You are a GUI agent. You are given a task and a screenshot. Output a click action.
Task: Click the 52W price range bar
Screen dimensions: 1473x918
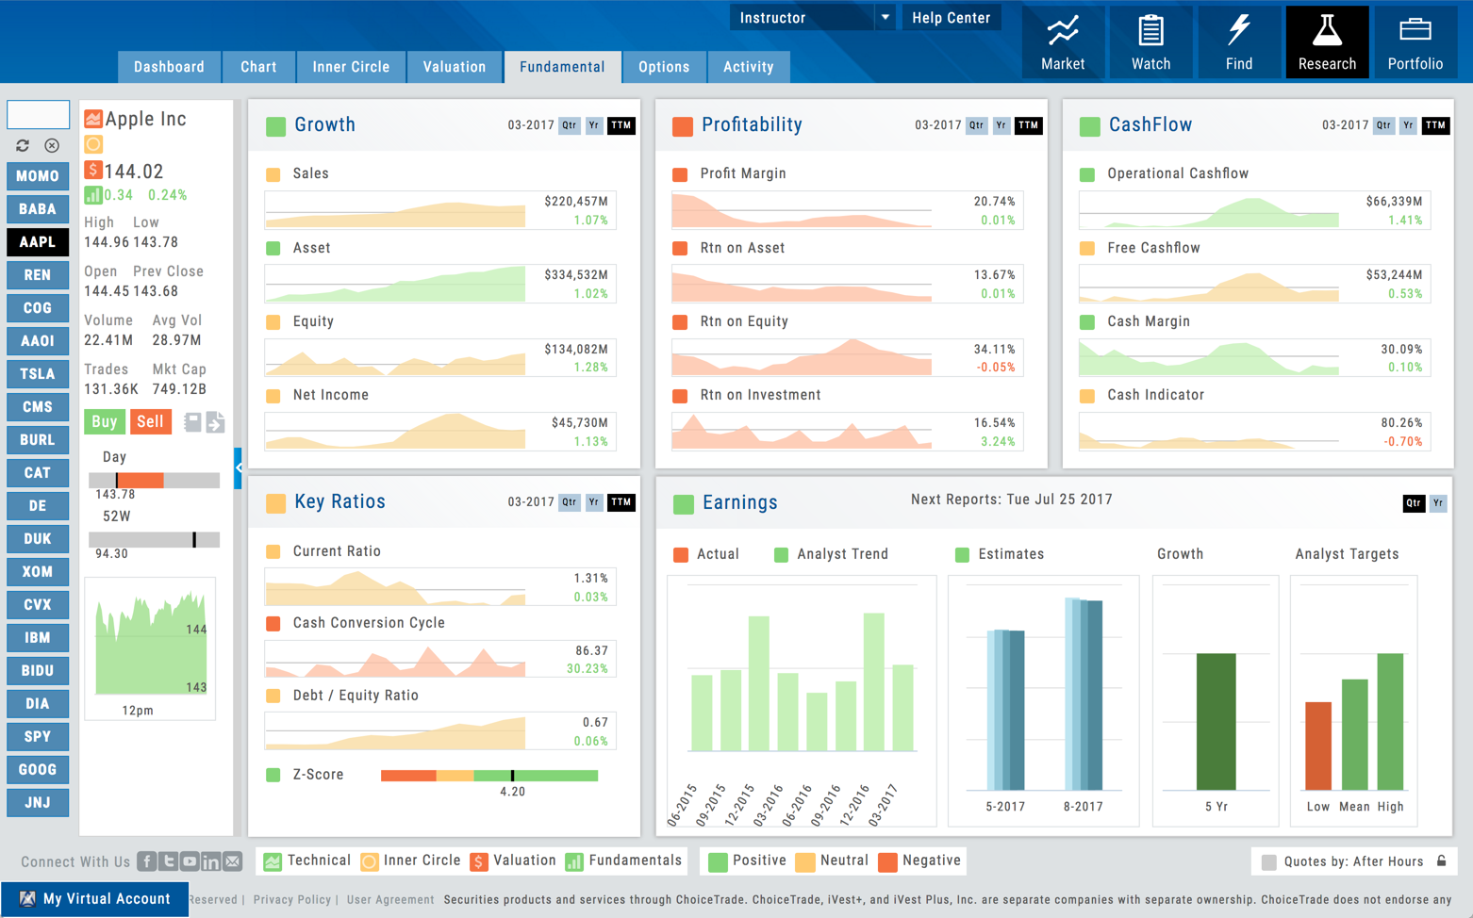coord(154,540)
